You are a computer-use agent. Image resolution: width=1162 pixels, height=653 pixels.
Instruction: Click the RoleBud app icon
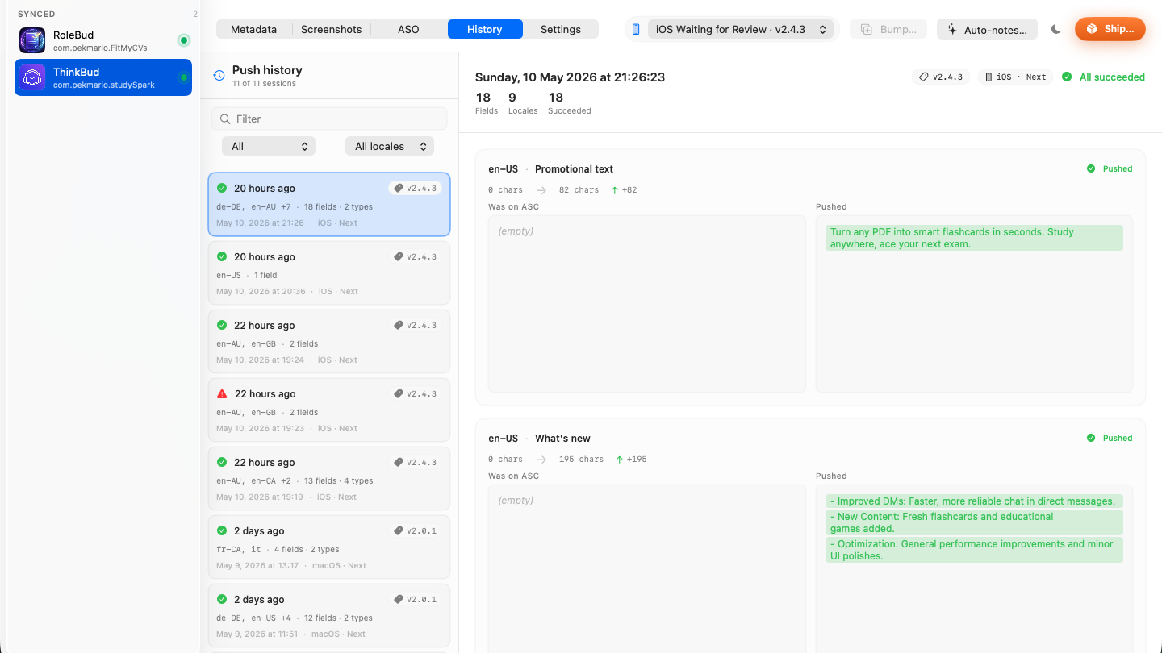(32, 40)
